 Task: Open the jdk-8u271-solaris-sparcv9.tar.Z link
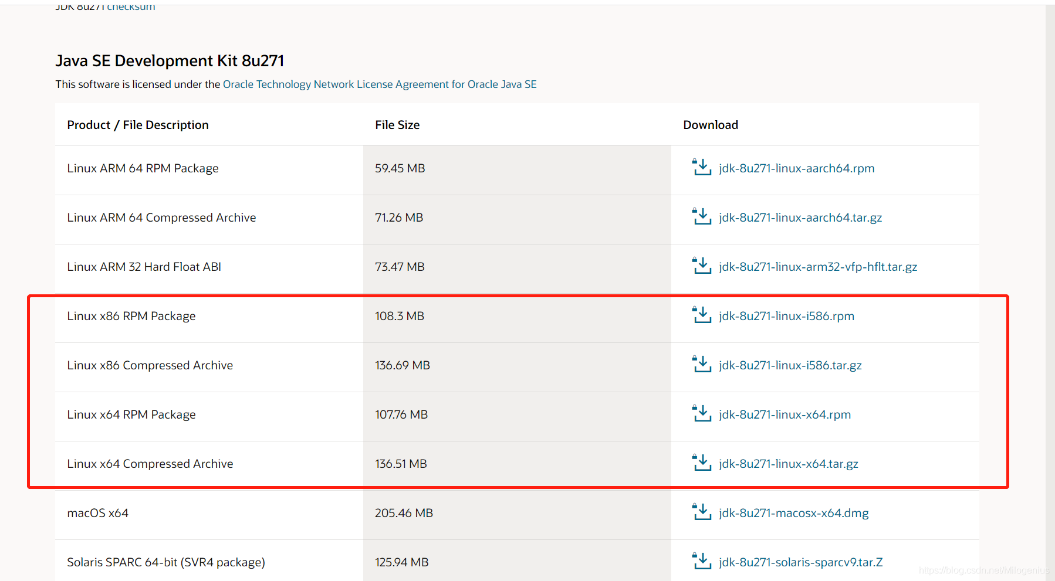[800, 562]
